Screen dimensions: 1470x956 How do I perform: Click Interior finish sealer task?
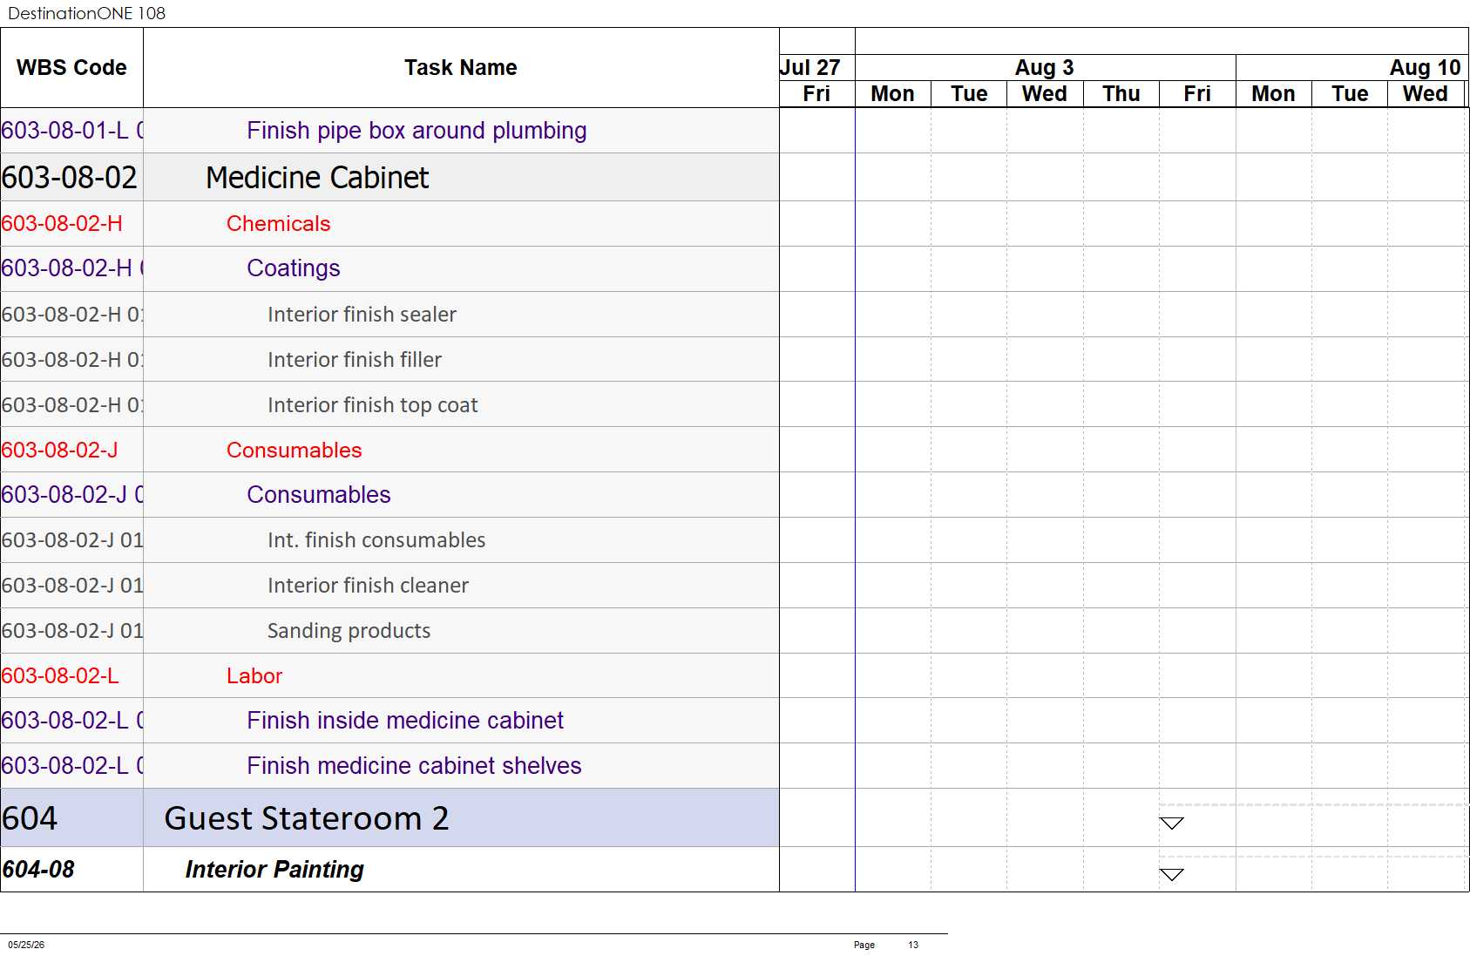click(x=362, y=315)
